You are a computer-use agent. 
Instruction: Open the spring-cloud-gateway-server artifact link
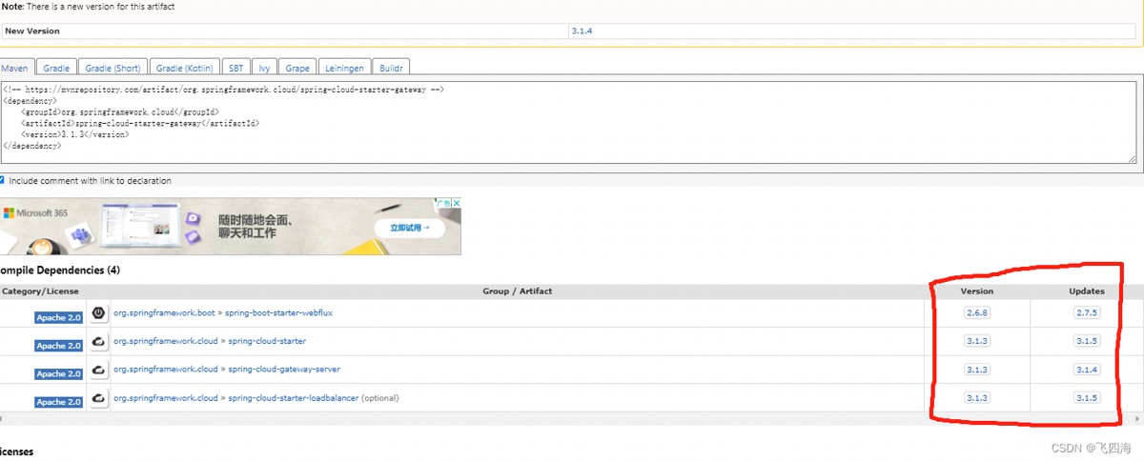[x=284, y=370]
